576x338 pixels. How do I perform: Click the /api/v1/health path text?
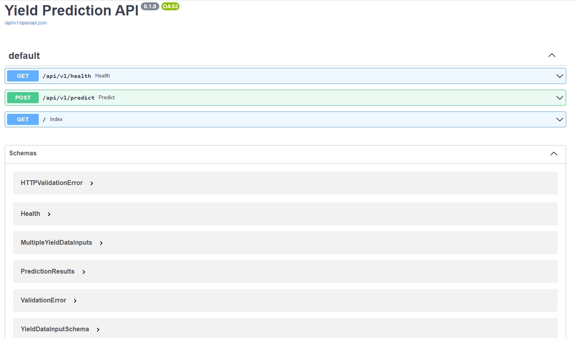(67, 76)
